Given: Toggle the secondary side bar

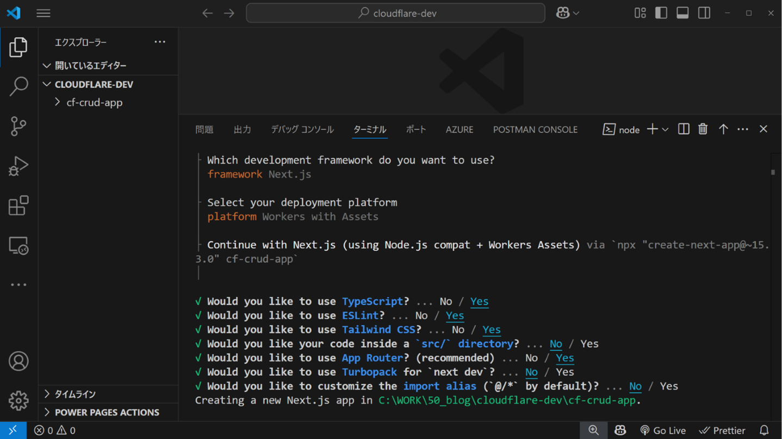Looking at the screenshot, I should coord(704,13).
